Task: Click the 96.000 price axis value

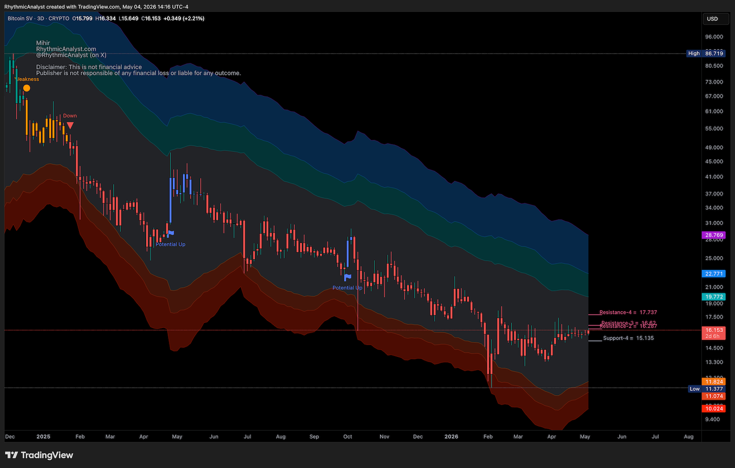Action: (714, 37)
